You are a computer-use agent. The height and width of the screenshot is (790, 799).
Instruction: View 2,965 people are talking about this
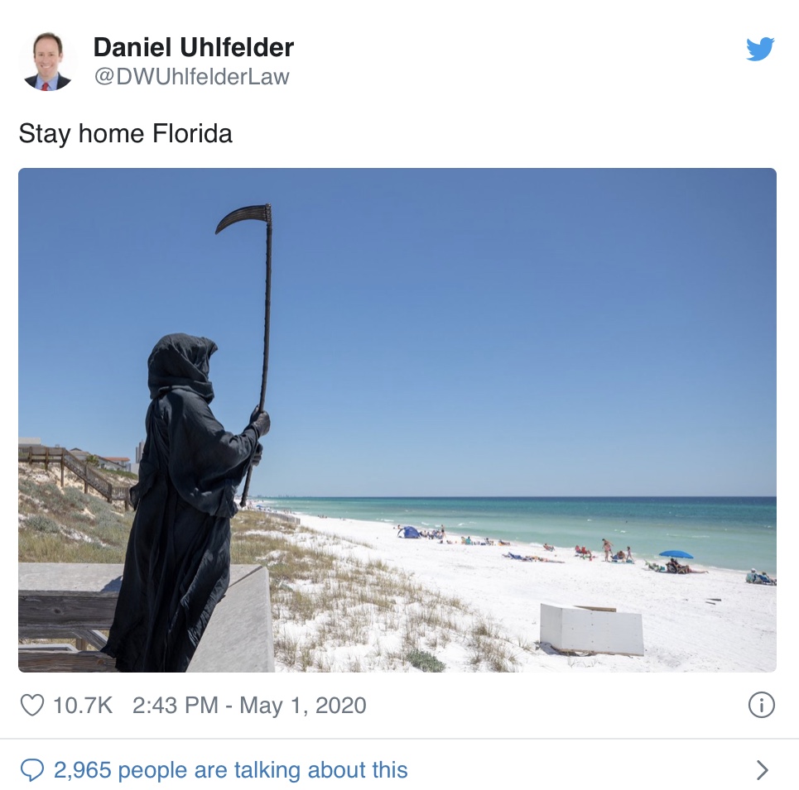click(231, 770)
